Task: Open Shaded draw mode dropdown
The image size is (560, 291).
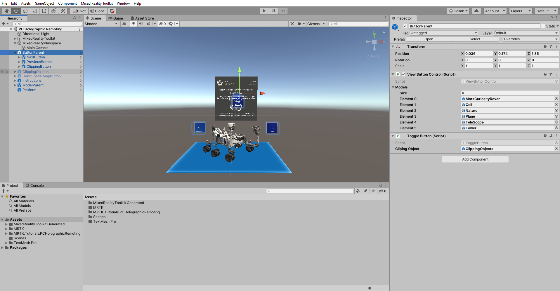Action: tap(101, 24)
